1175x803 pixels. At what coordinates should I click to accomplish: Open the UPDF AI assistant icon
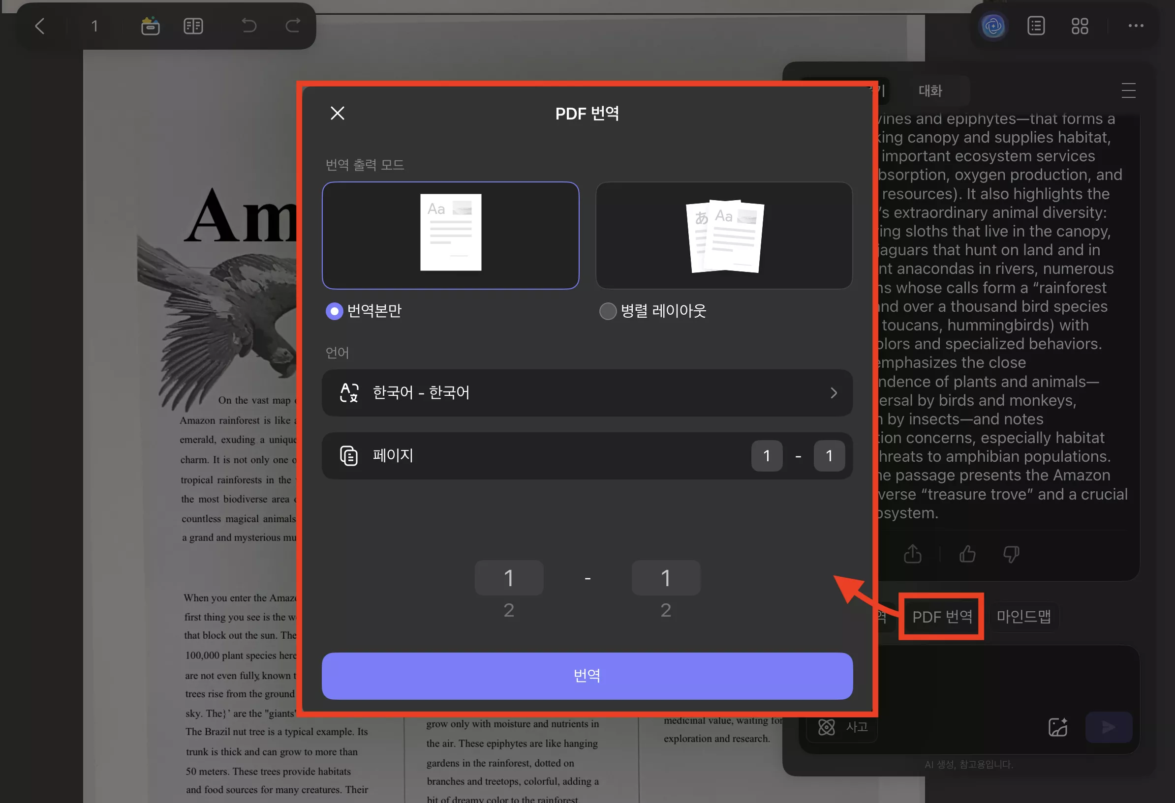992,26
